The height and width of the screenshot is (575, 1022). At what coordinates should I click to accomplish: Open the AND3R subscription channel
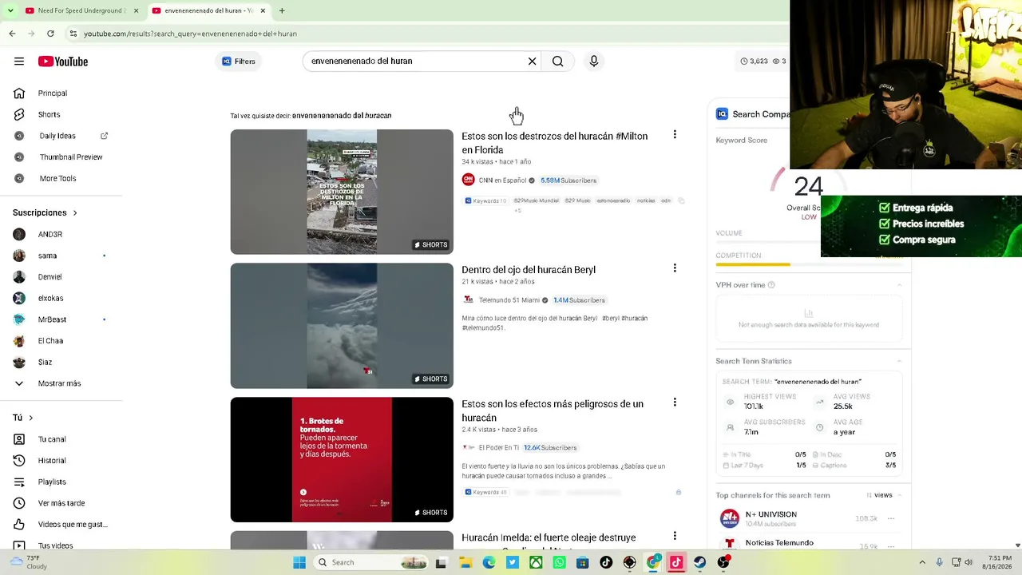[x=50, y=234]
